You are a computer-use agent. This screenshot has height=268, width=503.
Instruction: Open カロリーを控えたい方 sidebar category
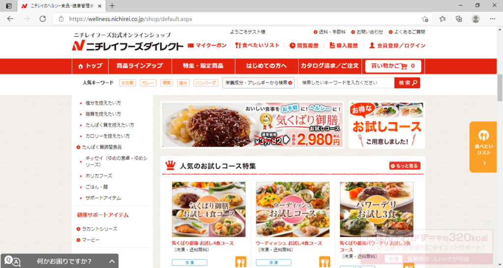click(108, 136)
